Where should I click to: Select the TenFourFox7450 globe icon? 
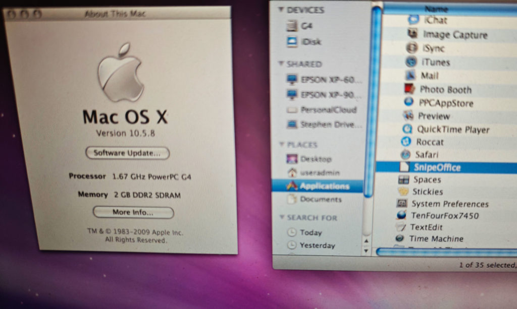(x=402, y=215)
